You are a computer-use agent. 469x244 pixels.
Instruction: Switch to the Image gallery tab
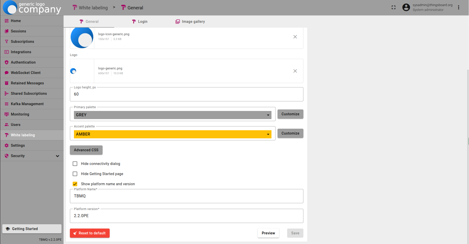tap(190, 22)
